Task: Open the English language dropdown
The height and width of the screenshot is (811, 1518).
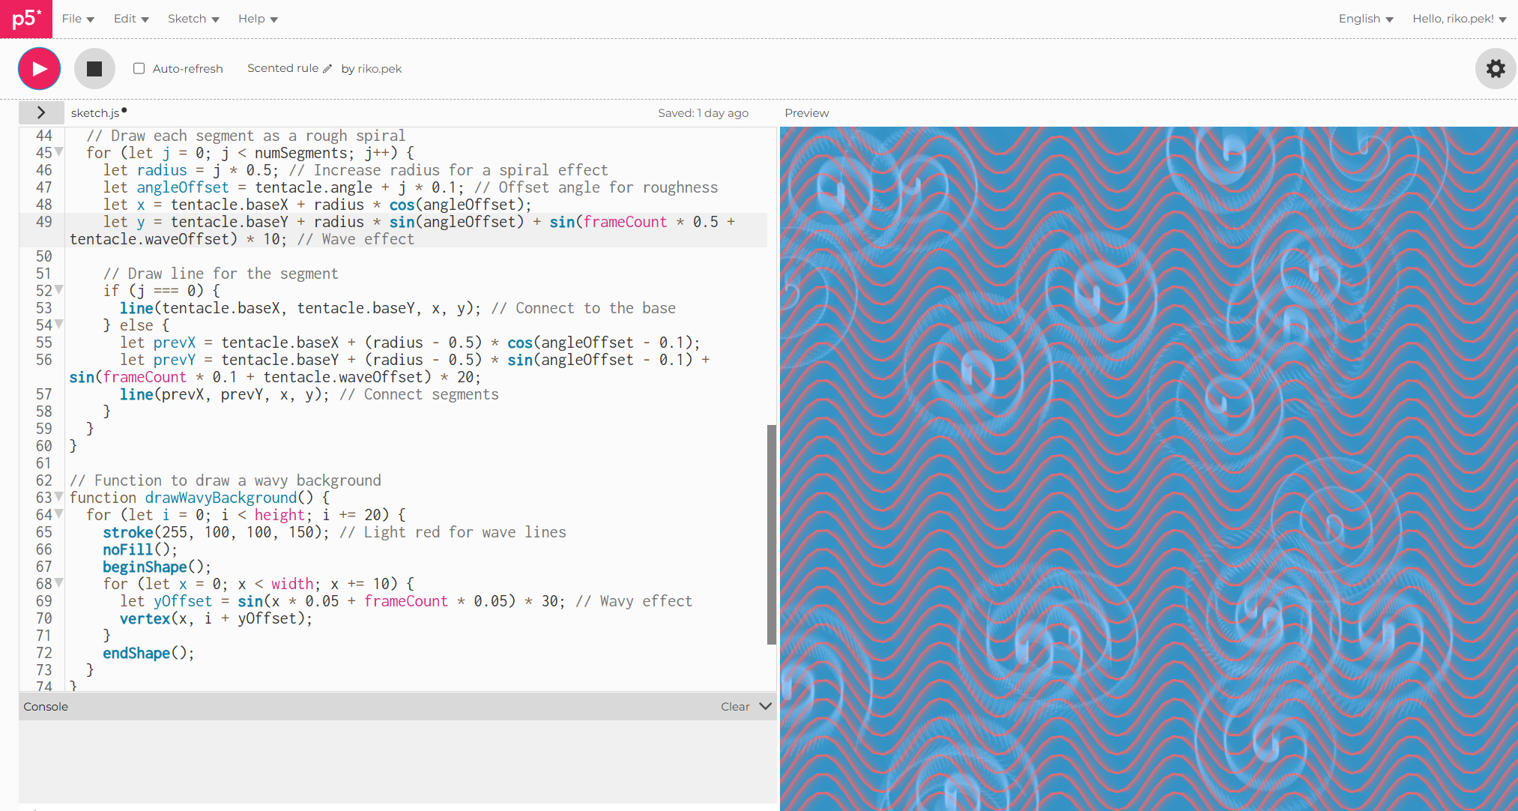Action: (1366, 19)
